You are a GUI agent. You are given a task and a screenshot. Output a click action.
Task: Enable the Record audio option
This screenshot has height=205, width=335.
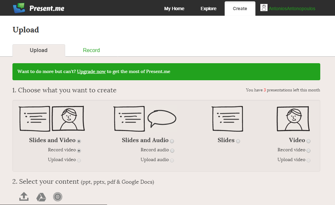click(x=172, y=150)
